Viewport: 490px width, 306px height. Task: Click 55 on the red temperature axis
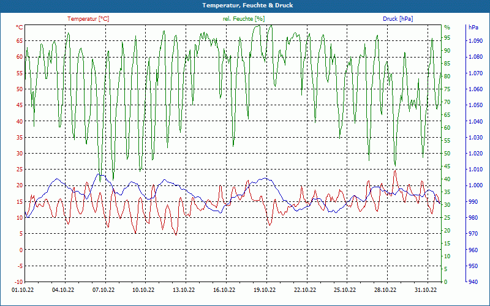[x=20, y=73]
